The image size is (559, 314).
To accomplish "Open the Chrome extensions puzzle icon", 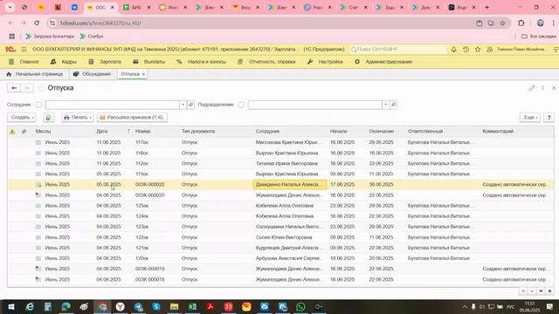I will (x=521, y=24).
